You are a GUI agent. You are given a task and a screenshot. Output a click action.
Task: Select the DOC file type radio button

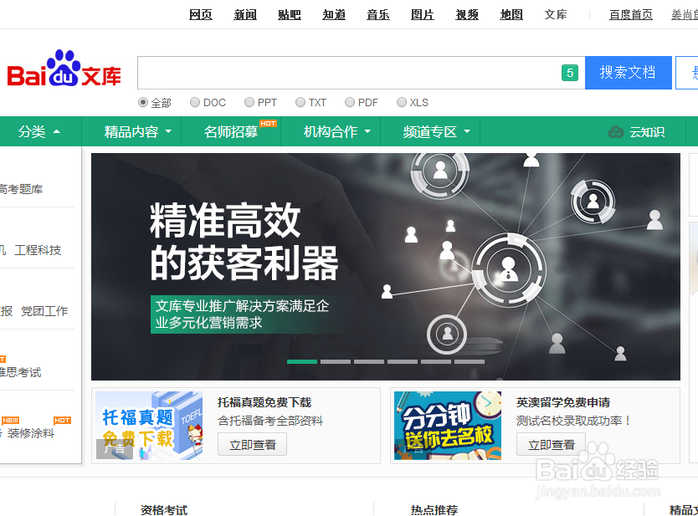(194, 102)
